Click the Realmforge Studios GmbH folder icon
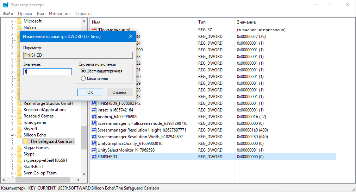This screenshot has height=192, width=356. coord(19,103)
